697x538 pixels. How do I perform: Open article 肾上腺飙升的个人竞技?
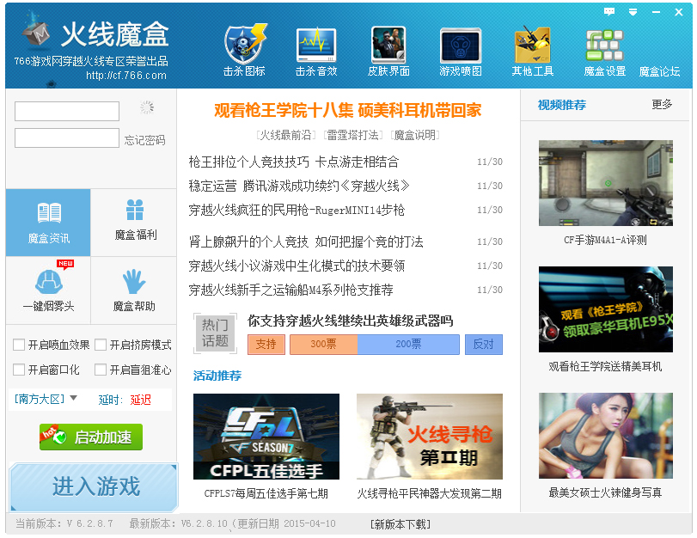tap(306, 241)
